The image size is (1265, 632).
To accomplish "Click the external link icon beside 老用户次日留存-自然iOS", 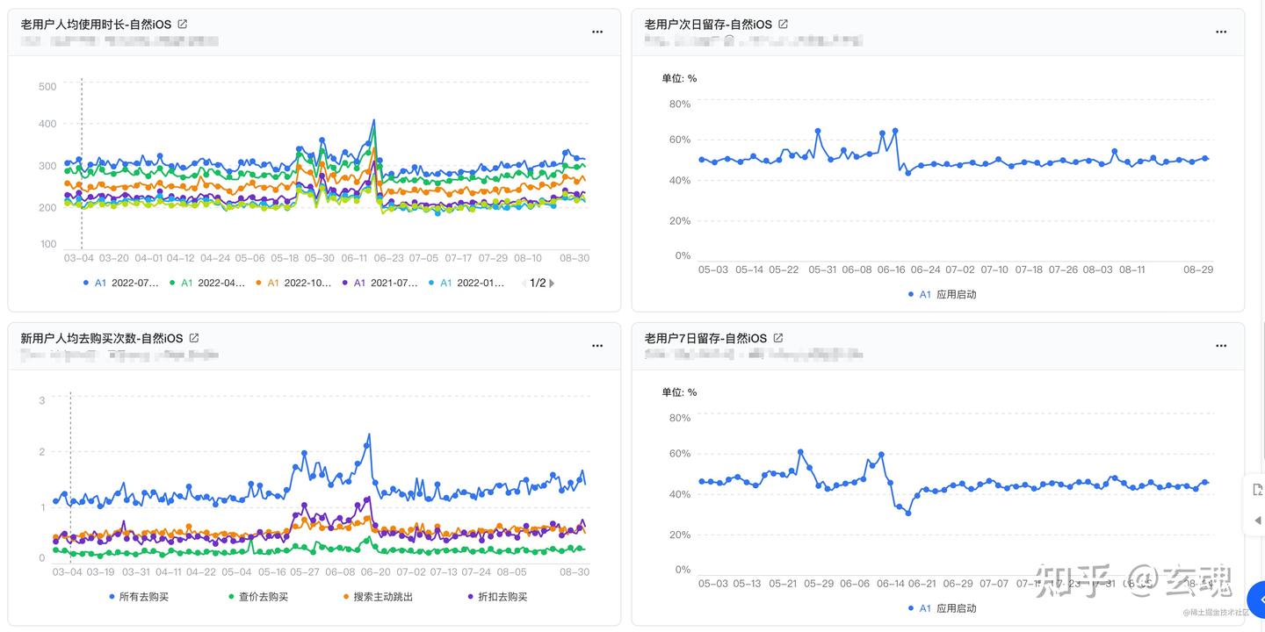I will click(783, 24).
